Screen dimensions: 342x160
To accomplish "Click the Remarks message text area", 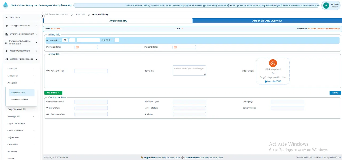I will 189,71.
